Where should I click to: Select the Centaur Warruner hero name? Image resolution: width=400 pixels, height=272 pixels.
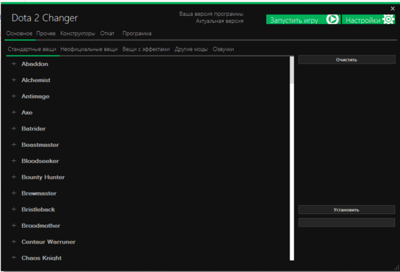click(x=48, y=242)
